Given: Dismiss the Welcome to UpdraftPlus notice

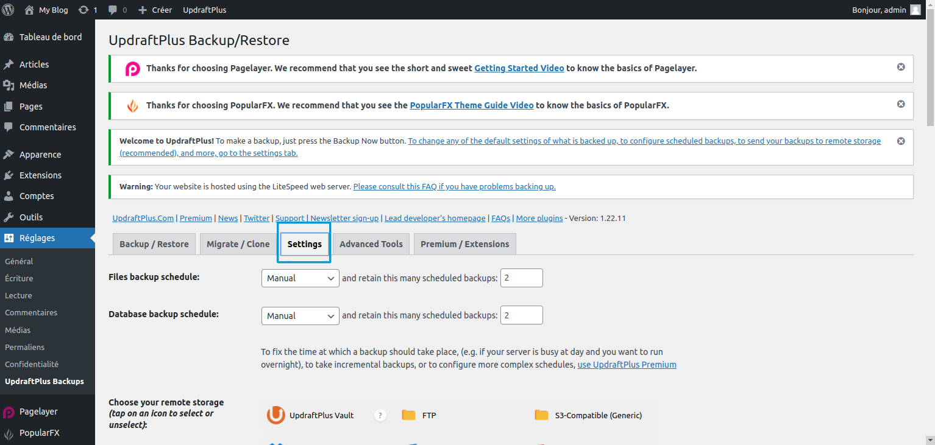Looking at the screenshot, I should [901, 141].
